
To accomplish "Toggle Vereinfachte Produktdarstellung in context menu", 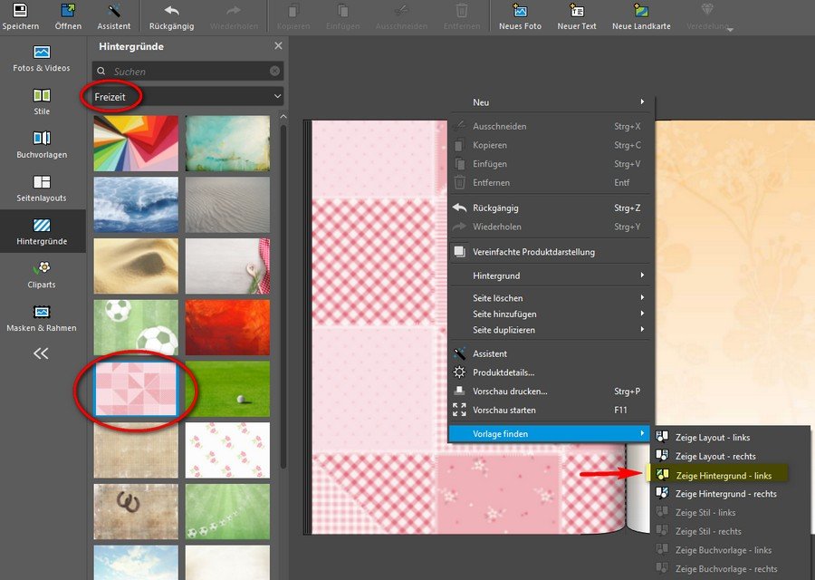I will pos(533,252).
